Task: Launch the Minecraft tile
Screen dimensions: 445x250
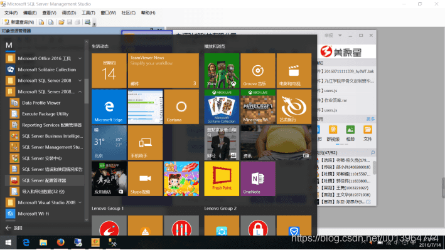Action: pos(258,107)
